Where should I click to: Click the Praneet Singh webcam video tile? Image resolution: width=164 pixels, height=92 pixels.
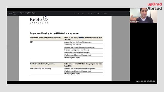pyautogui.click(x=143, y=15)
